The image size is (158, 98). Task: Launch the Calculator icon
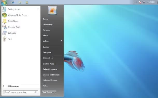[4, 33]
